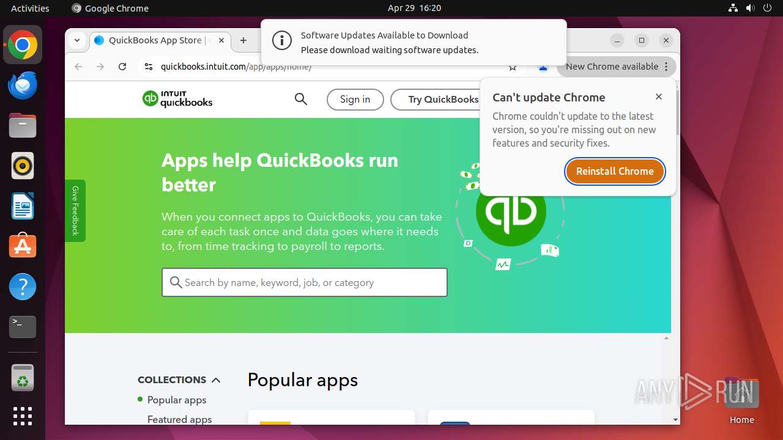Open Rhythmbox music player in dock
The image size is (783, 440).
[x=23, y=166]
